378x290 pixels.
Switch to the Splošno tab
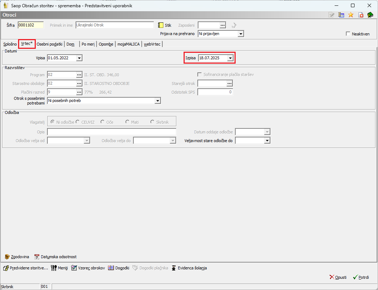(10, 44)
